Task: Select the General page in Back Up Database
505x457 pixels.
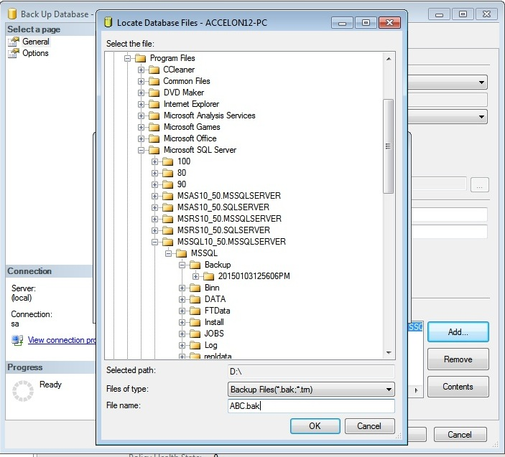Action: (x=36, y=42)
